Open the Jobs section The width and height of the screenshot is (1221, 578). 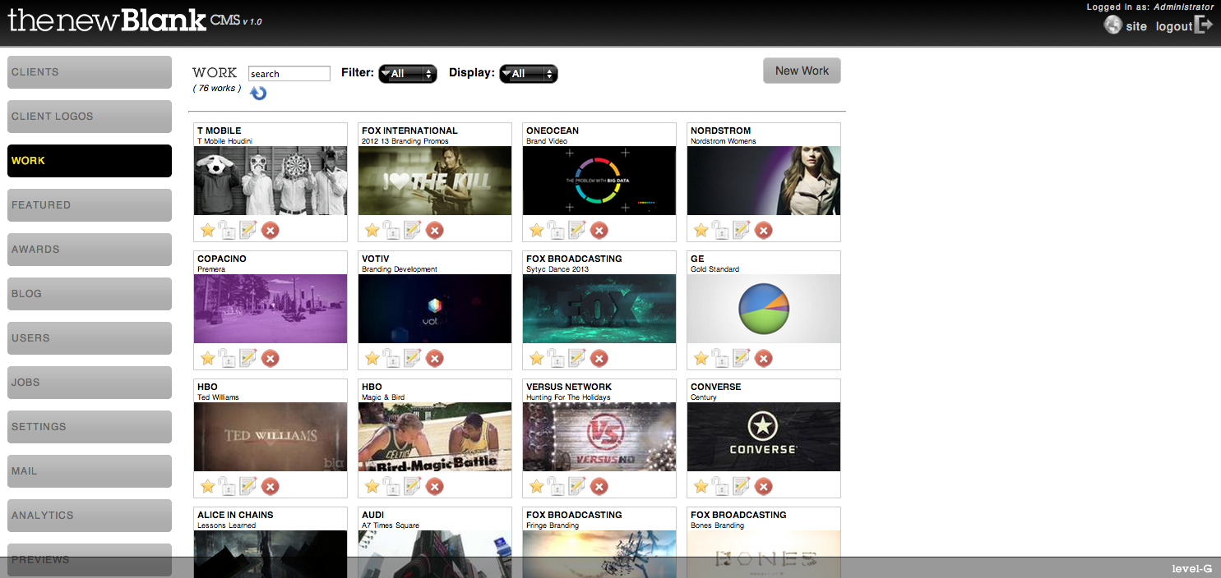[x=90, y=383]
